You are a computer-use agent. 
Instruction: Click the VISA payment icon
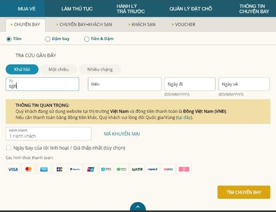pos(13,169)
